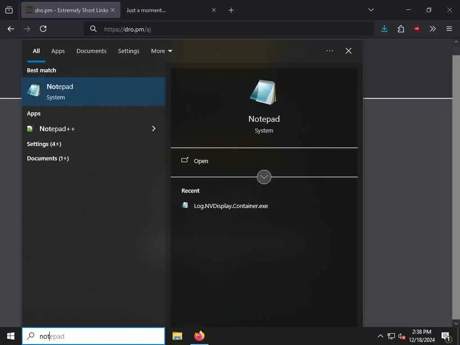The height and width of the screenshot is (345, 460).
Task: Select the dro.pm - Extremely Short Links tab
Action: click(71, 10)
